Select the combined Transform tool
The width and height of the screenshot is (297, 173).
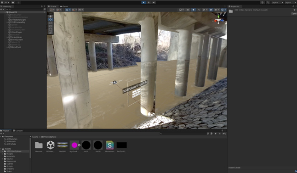[x=51, y=33]
